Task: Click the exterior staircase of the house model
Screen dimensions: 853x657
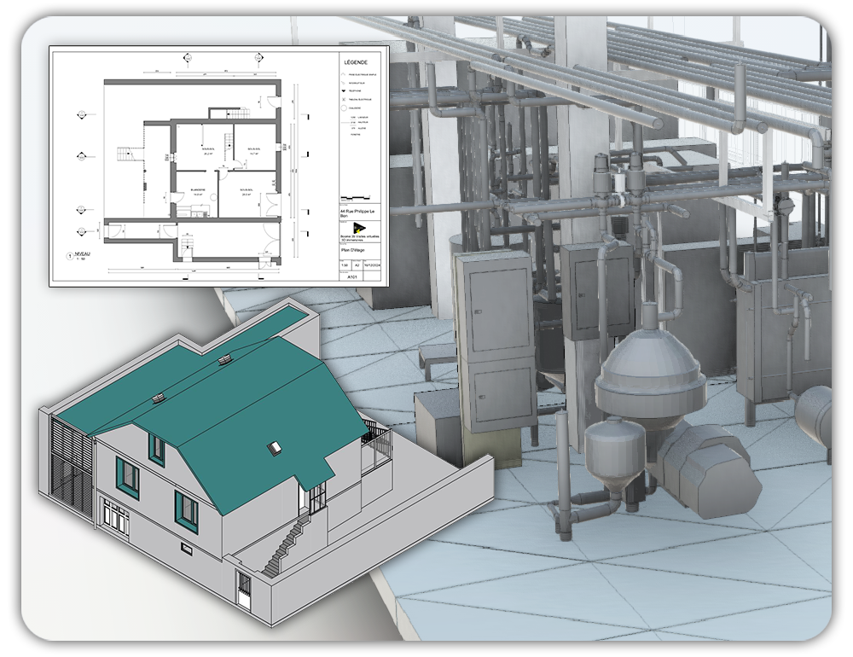Action: coord(286,546)
